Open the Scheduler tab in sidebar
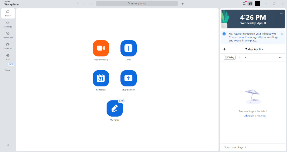This screenshot has width=287, height=152. click(8, 46)
